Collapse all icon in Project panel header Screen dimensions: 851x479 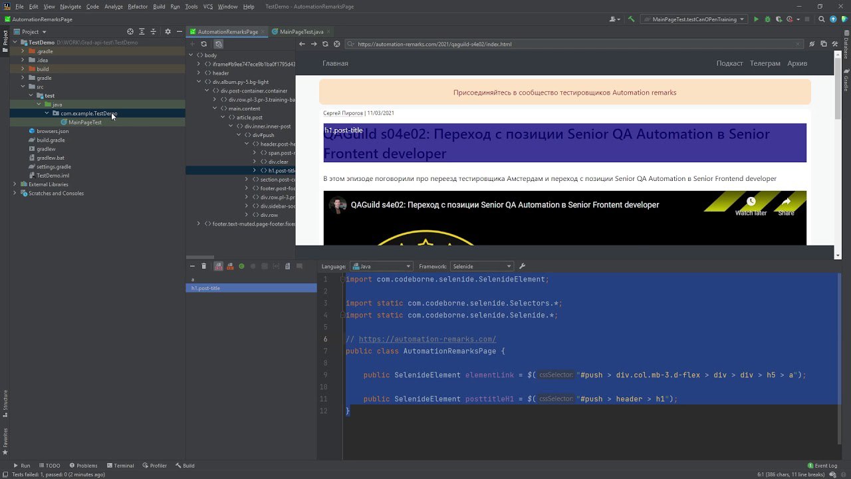(154, 31)
